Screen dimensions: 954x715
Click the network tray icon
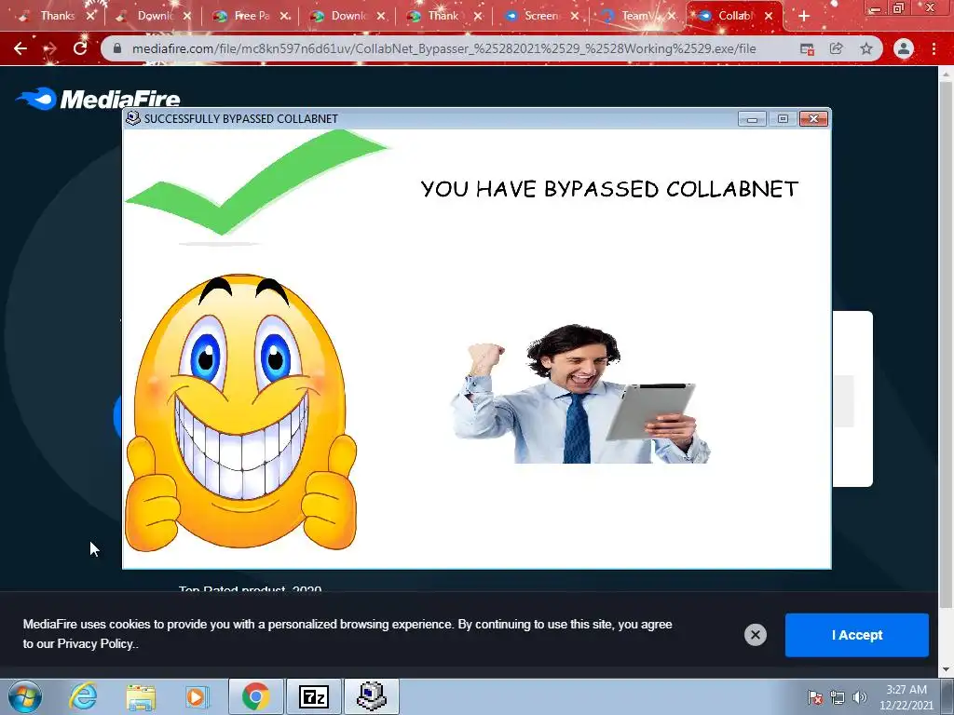[x=838, y=697]
